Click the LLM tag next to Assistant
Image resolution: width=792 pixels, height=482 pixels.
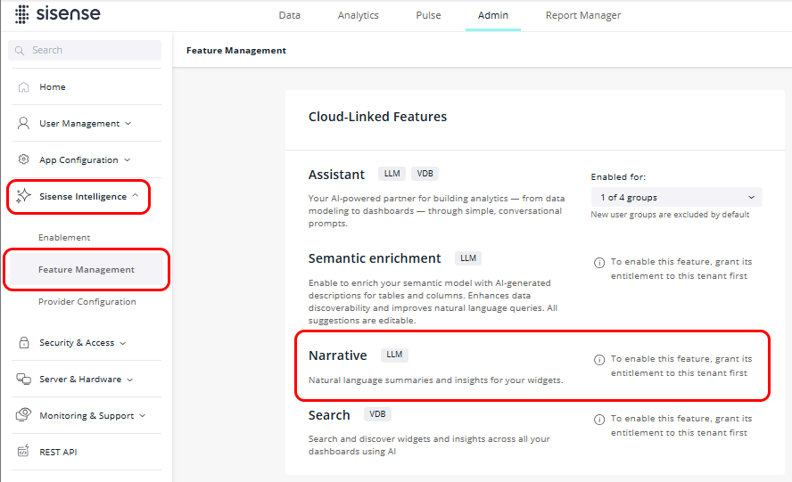click(392, 174)
